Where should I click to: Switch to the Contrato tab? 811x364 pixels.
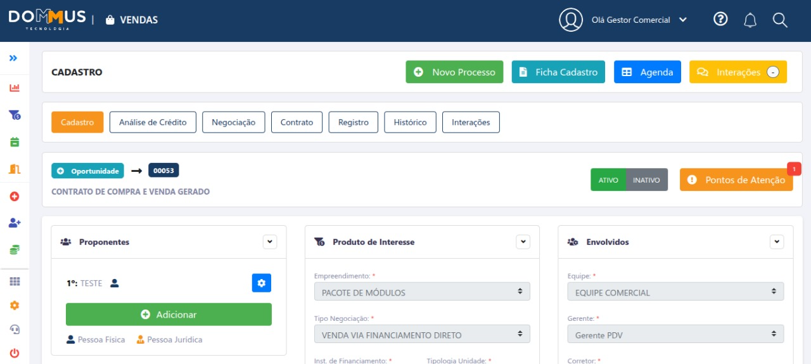[297, 122]
